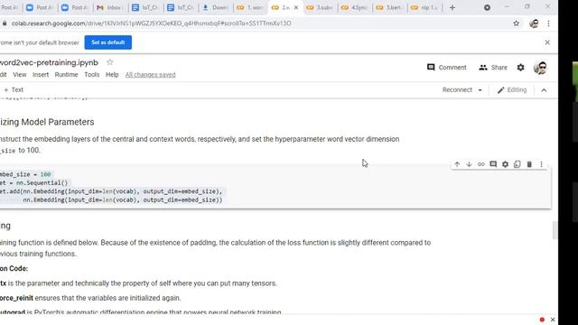Image resolution: width=578 pixels, height=325 pixels.
Task: Click the address bar URL
Action: click(151, 23)
